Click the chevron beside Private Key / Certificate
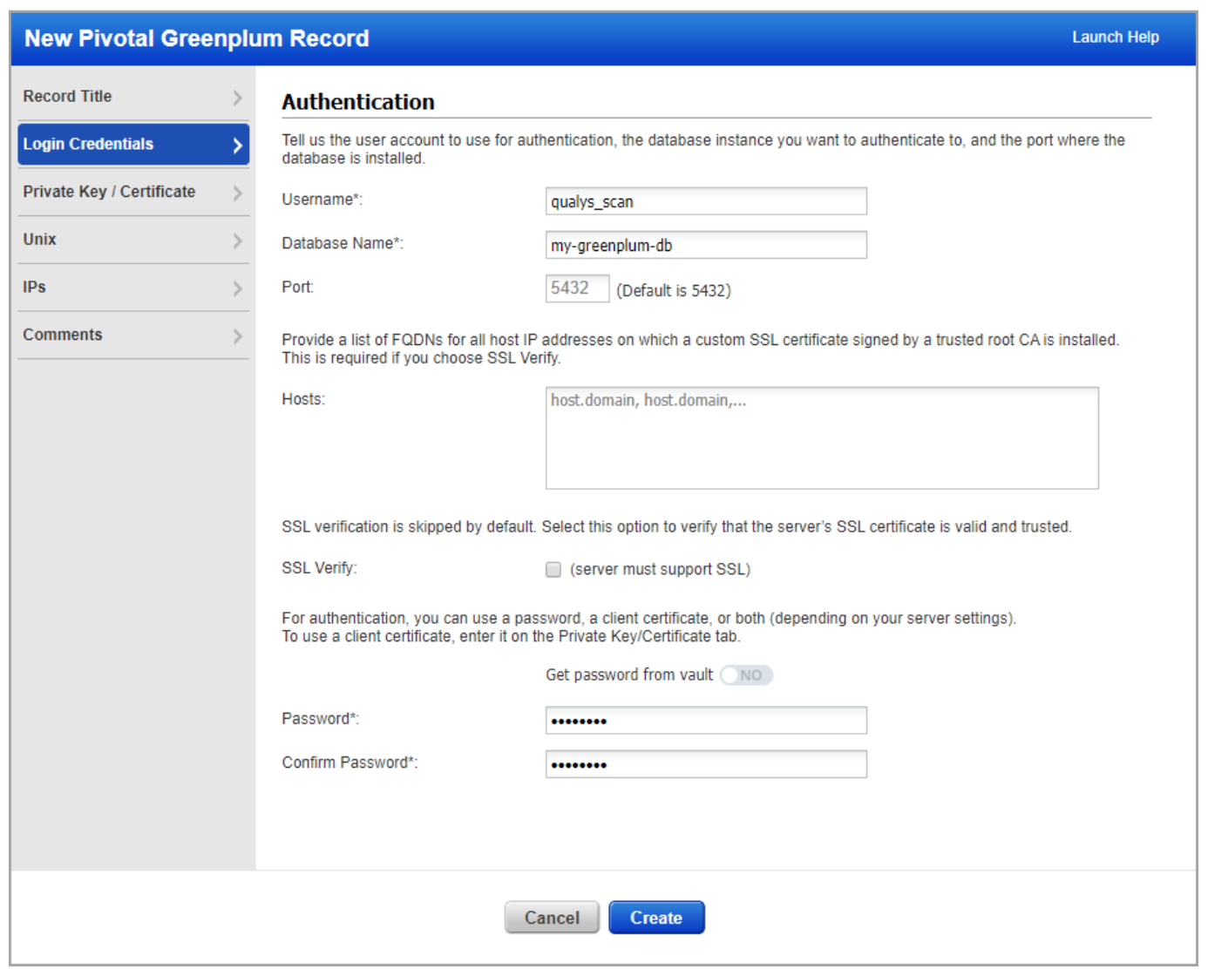 coord(237,193)
